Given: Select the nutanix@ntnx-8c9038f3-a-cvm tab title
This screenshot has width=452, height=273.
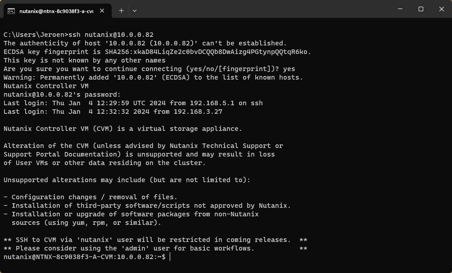Looking at the screenshot, I should [56, 11].
